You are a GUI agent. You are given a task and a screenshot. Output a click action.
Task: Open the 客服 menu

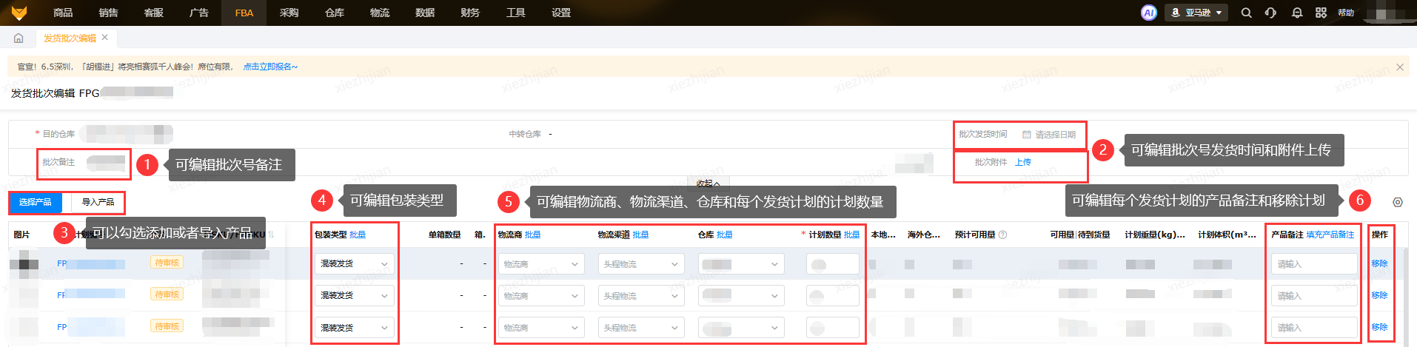[154, 13]
